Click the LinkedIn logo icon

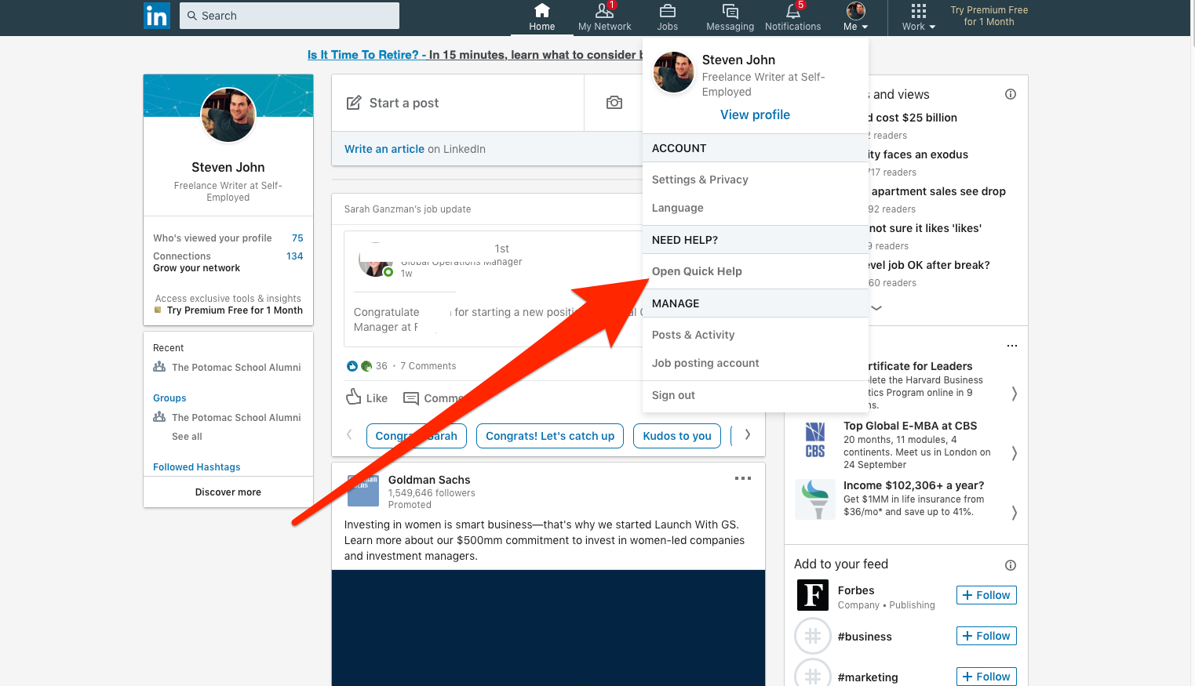click(x=156, y=16)
